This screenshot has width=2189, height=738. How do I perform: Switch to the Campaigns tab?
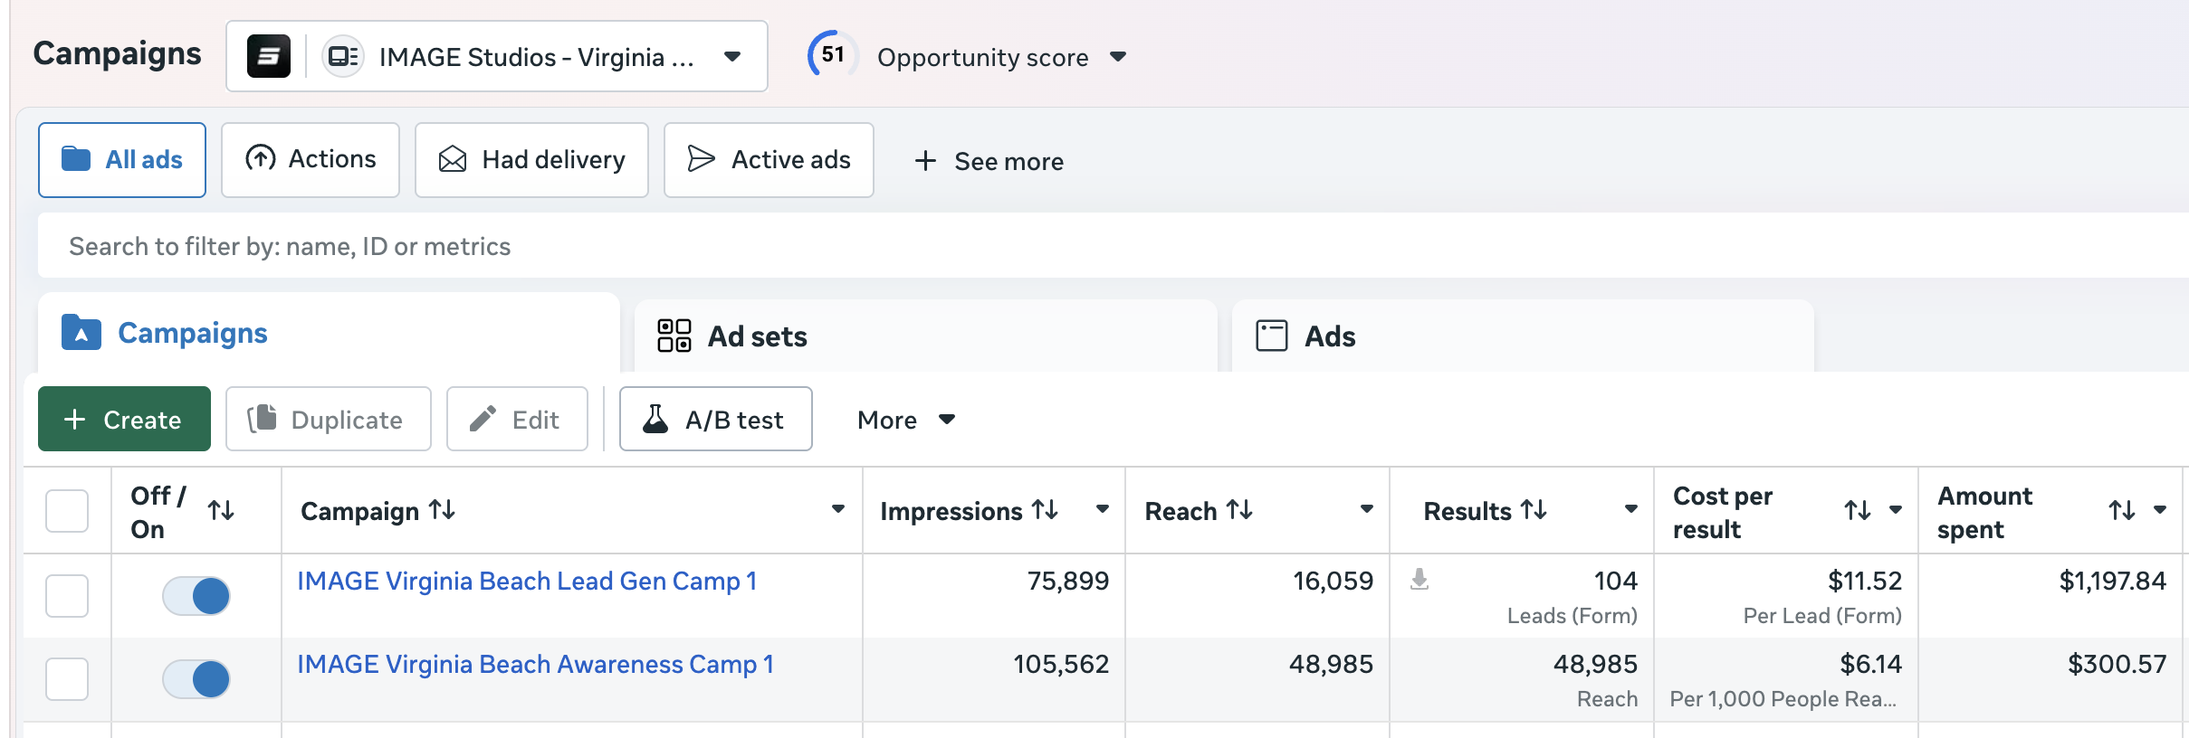pos(329,333)
